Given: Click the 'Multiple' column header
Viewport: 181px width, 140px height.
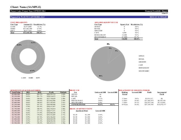Looking at the screenshot, I should pyautogui.click(x=63, y=92).
